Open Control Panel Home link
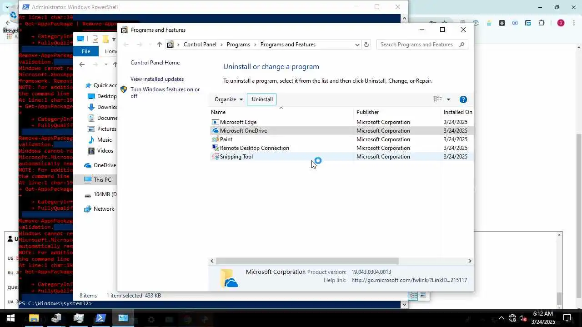Viewport: 582px width, 327px height. pyautogui.click(x=155, y=63)
